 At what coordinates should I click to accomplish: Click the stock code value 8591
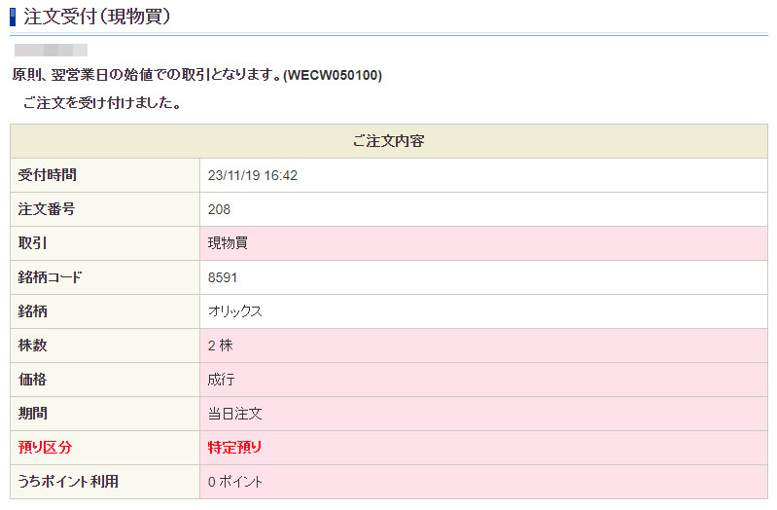click(223, 277)
